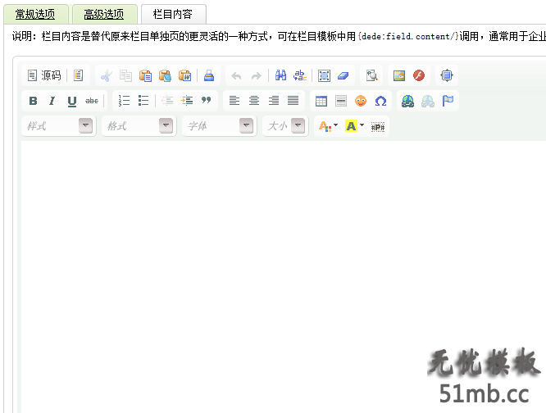Viewport: 546px width, 413px height.
Task: Toggle bold formatting
Action: [33, 101]
